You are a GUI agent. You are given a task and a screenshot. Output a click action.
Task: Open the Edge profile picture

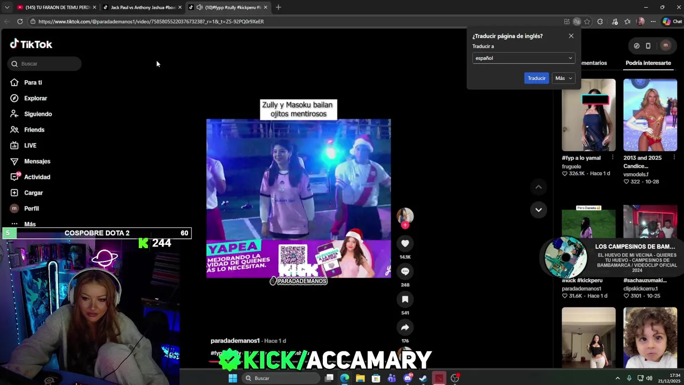coord(641,21)
